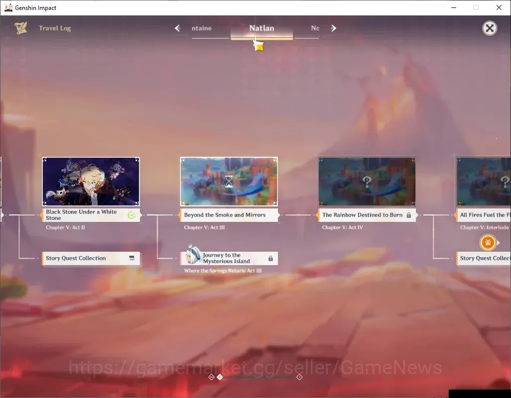Go to next region with right arrow

[x=333, y=28]
